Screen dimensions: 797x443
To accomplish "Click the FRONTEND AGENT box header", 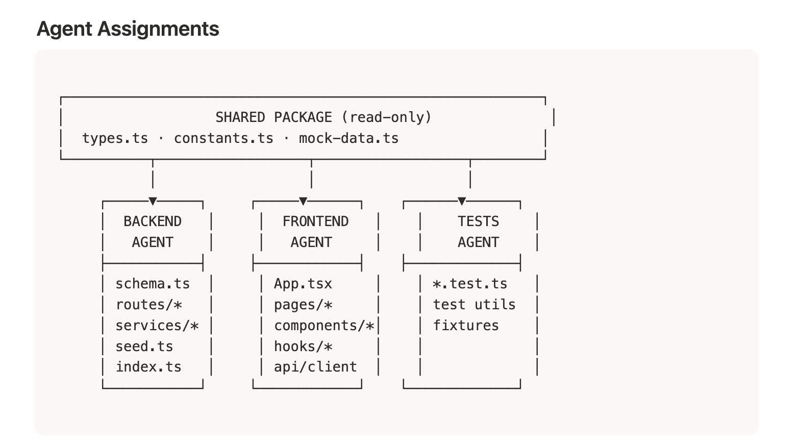I will click(315, 232).
